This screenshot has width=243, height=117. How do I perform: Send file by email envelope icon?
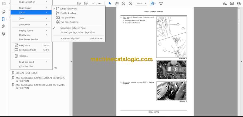coord(232,3)
